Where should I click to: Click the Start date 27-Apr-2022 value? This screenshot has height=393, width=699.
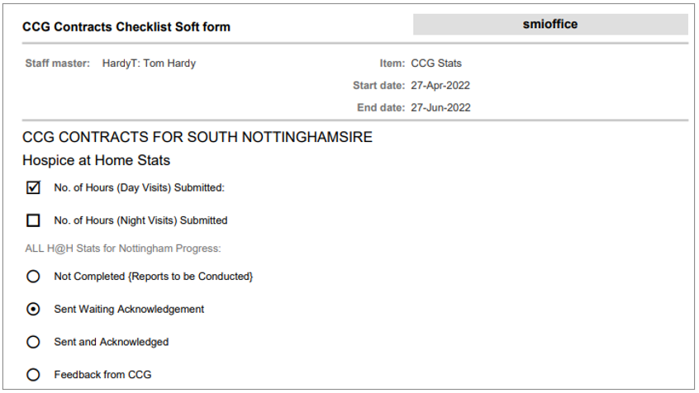[x=440, y=85]
